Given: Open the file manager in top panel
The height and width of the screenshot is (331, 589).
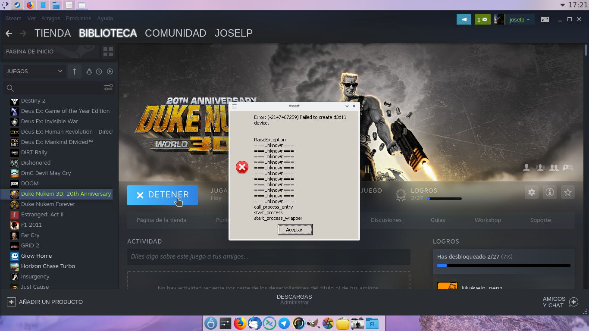Looking at the screenshot, I should [56, 5].
